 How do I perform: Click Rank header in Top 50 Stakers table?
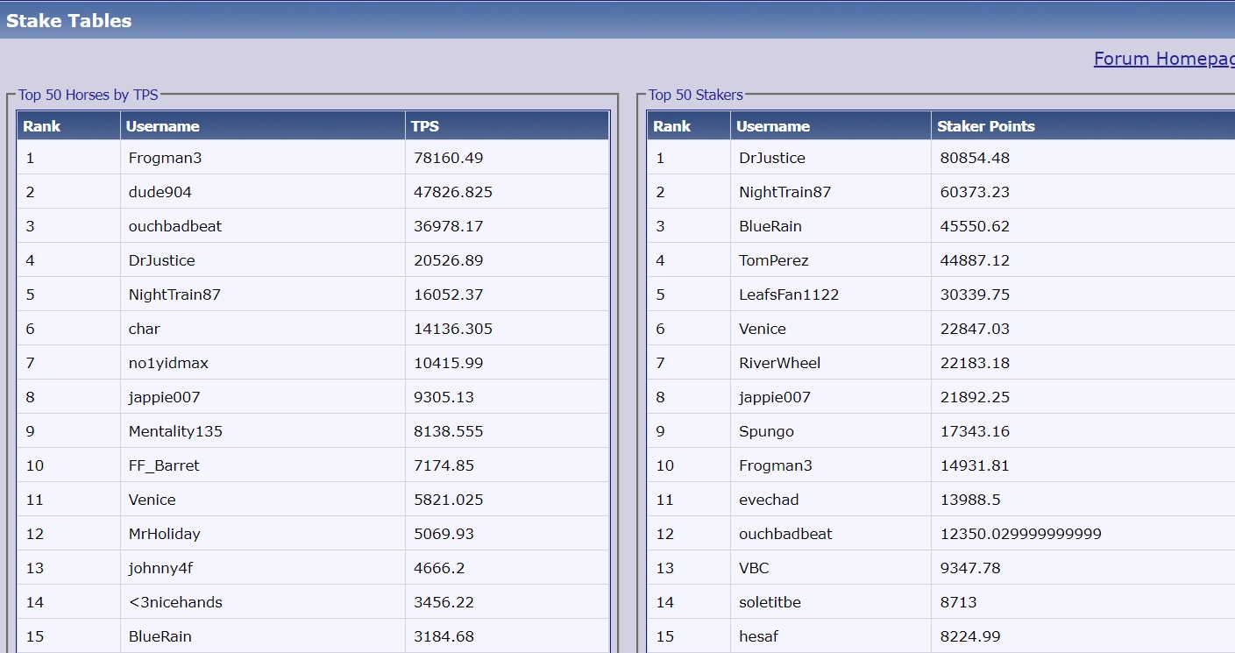(x=671, y=126)
